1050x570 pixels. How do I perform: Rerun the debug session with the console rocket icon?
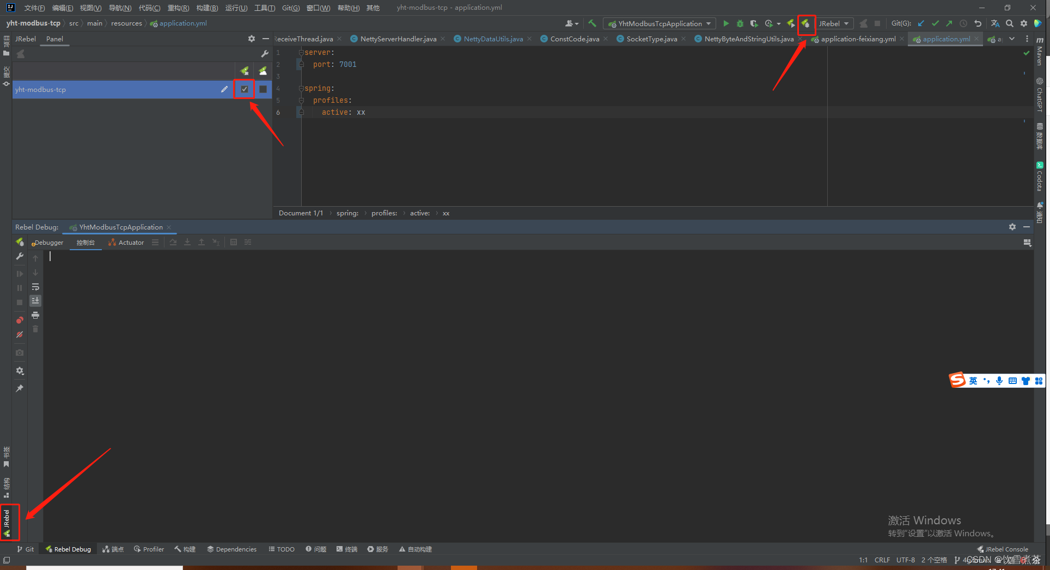20,242
